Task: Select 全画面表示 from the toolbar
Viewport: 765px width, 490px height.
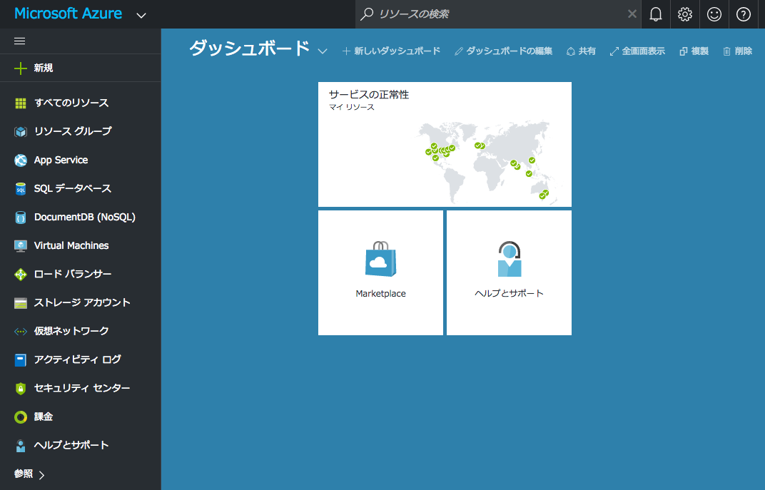Action: tap(637, 51)
